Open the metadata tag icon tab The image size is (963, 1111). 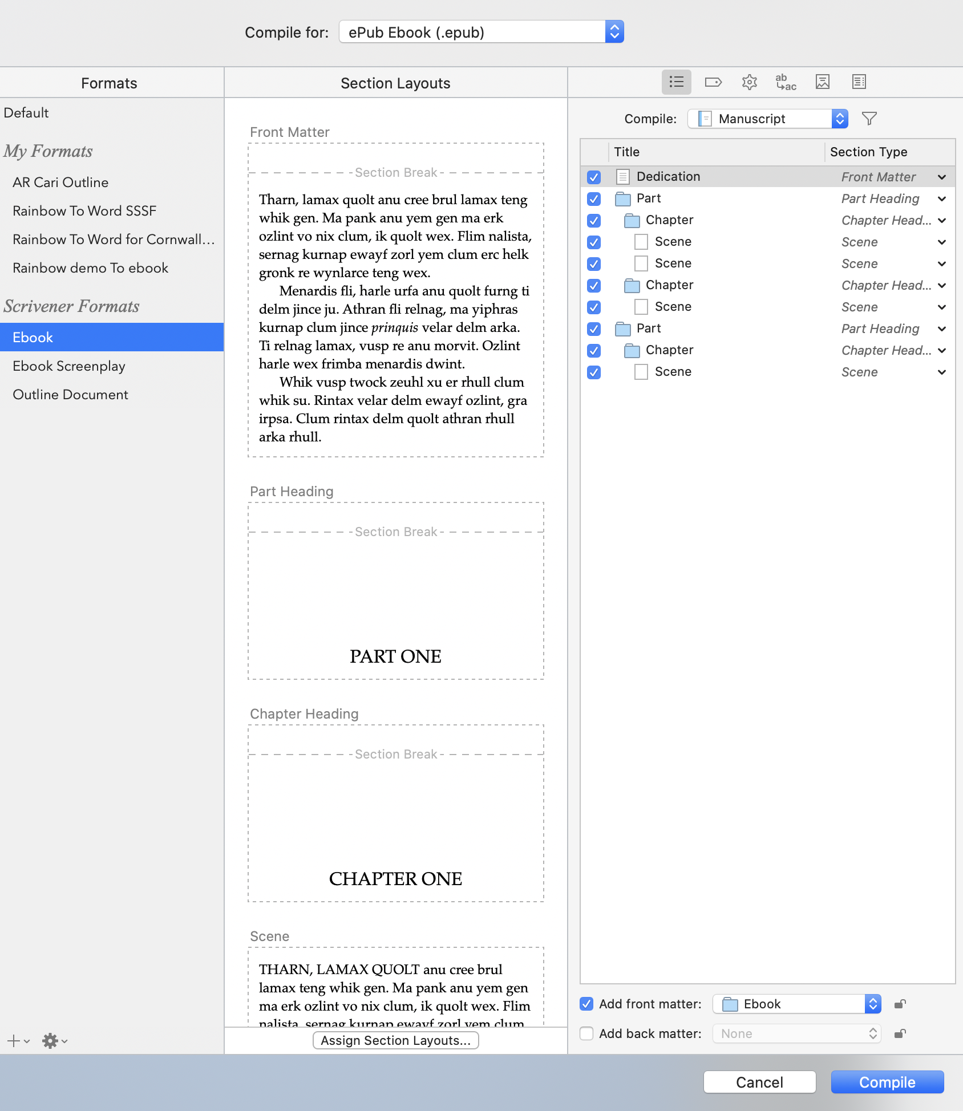(713, 82)
